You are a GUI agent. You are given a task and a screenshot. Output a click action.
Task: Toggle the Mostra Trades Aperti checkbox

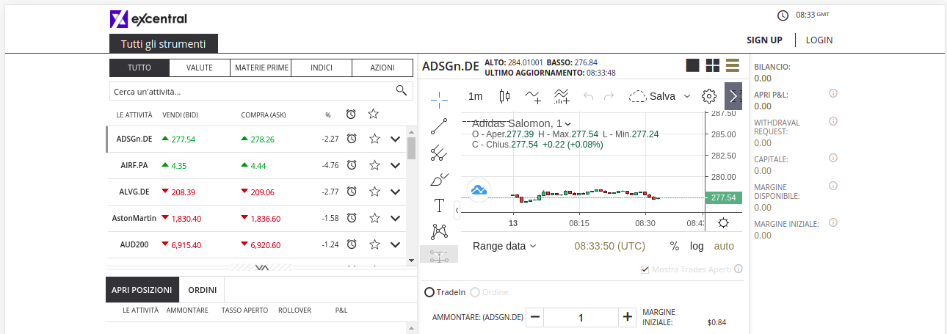coord(645,269)
